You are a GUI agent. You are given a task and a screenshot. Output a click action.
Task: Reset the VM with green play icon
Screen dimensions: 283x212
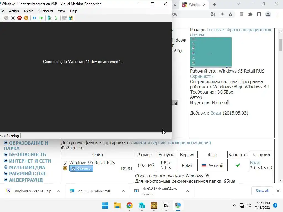coord(41,18)
